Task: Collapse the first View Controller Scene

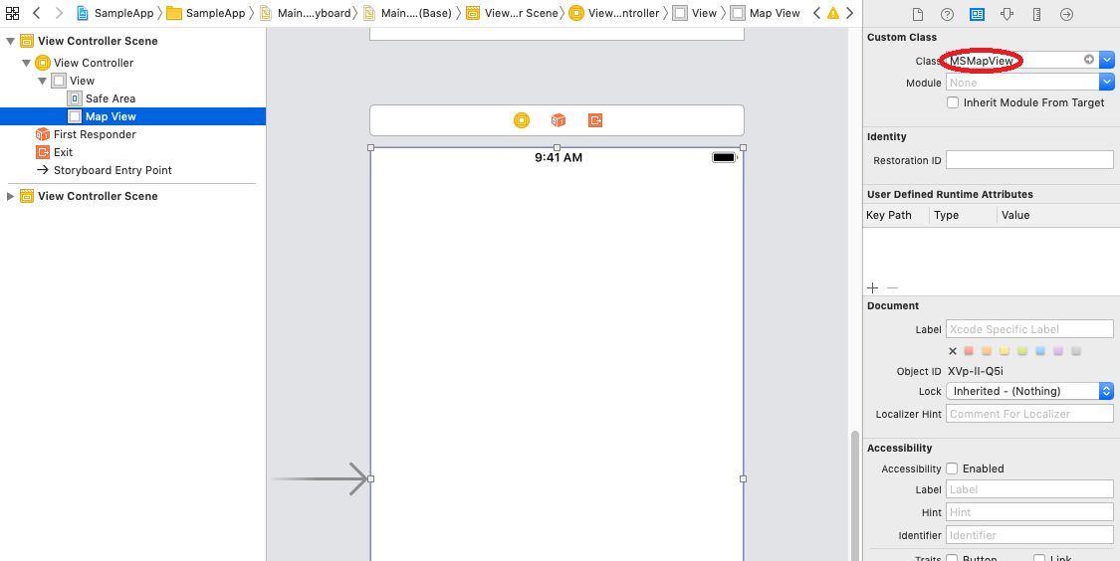Action: click(10, 42)
